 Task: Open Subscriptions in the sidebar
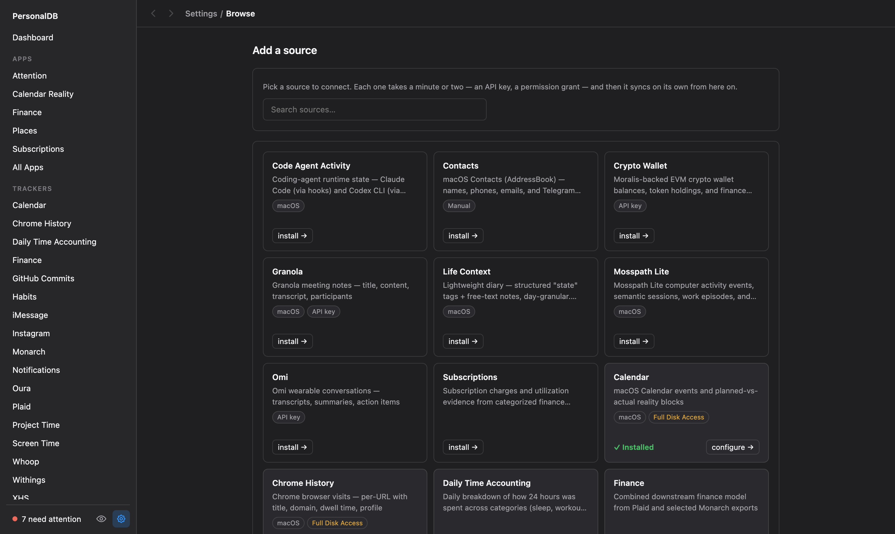click(38, 149)
